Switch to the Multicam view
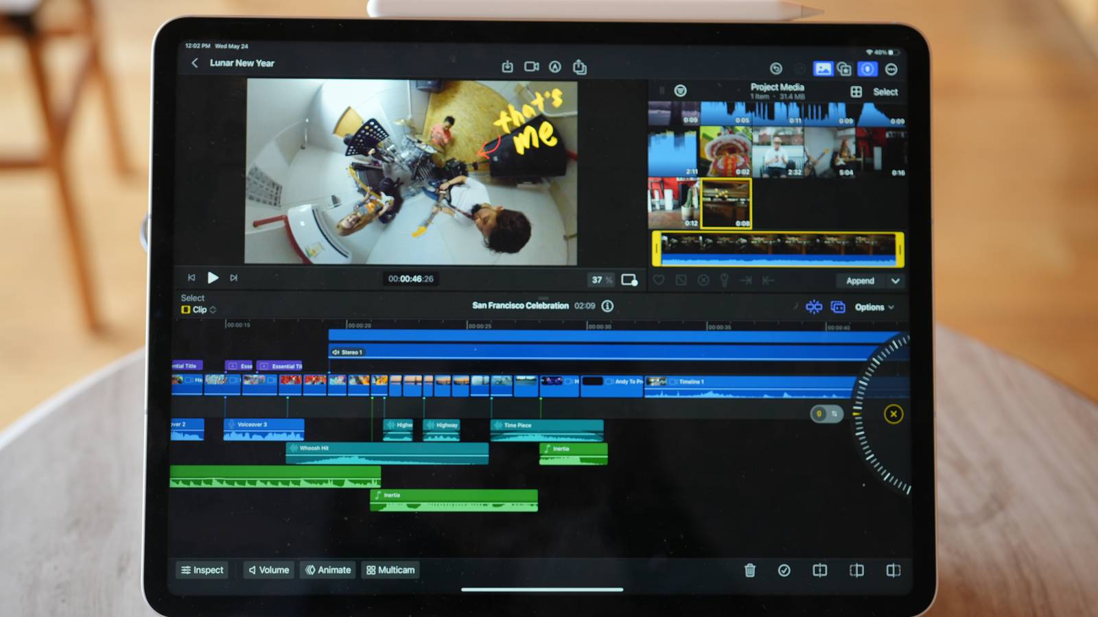The height and width of the screenshot is (617, 1098). pos(390,570)
